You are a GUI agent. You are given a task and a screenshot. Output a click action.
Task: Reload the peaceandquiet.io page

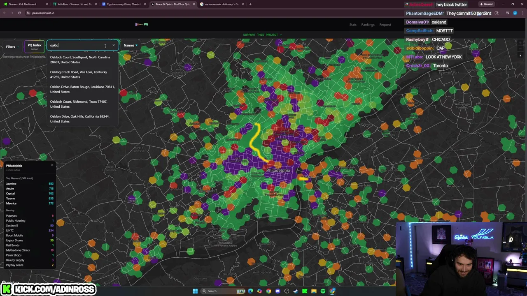click(19, 13)
